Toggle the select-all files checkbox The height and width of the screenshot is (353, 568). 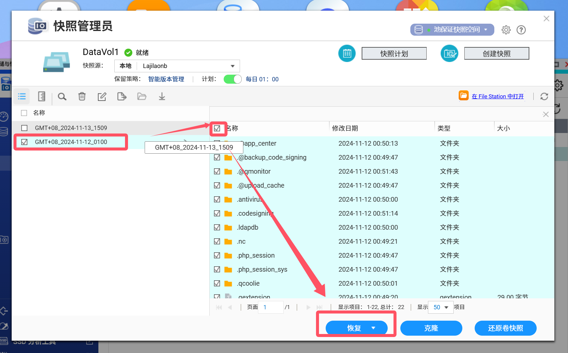[217, 128]
